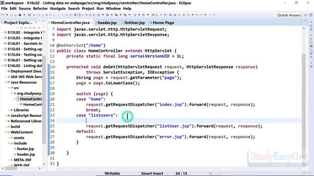
Task: Switch to the header.jsp editor tab
Action: tap(107, 22)
